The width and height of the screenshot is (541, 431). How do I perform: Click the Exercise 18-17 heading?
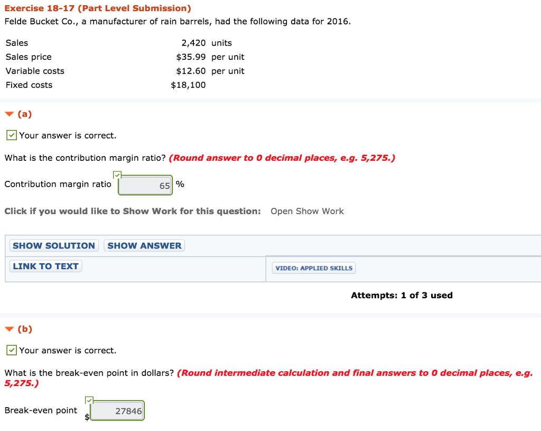coord(98,8)
